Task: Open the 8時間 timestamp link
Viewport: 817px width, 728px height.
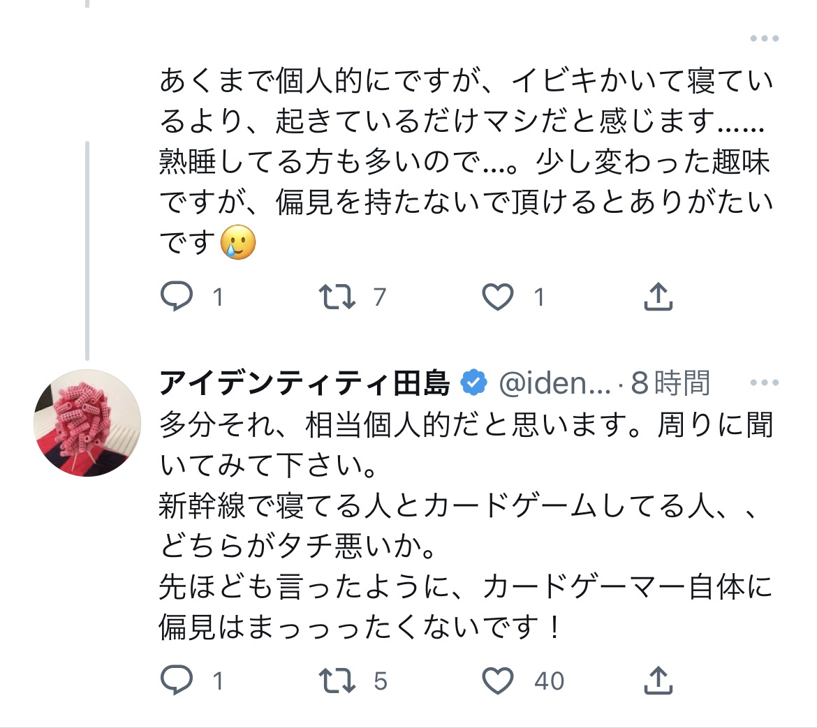Action: [x=670, y=382]
